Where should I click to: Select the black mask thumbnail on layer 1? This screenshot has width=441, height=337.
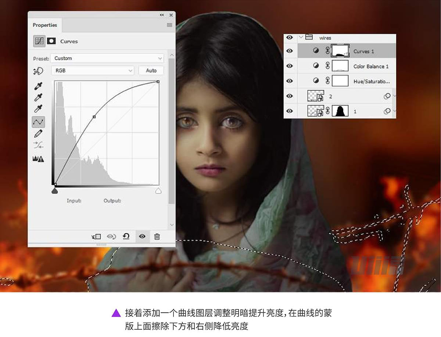click(x=340, y=111)
